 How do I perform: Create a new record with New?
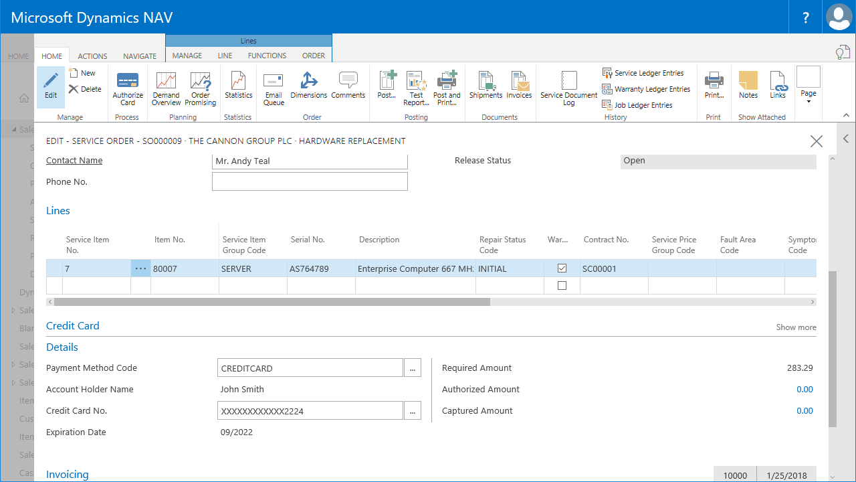(x=82, y=73)
